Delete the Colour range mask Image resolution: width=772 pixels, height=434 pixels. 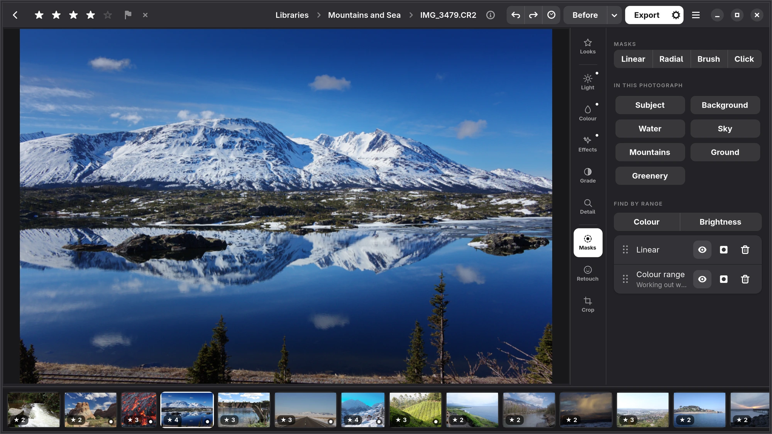click(745, 279)
